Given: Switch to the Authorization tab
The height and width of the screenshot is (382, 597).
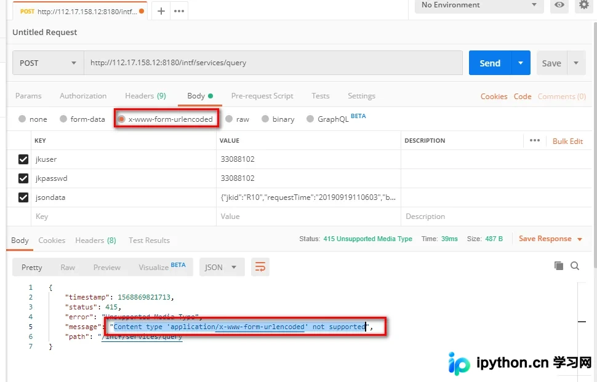Looking at the screenshot, I should pyautogui.click(x=83, y=96).
